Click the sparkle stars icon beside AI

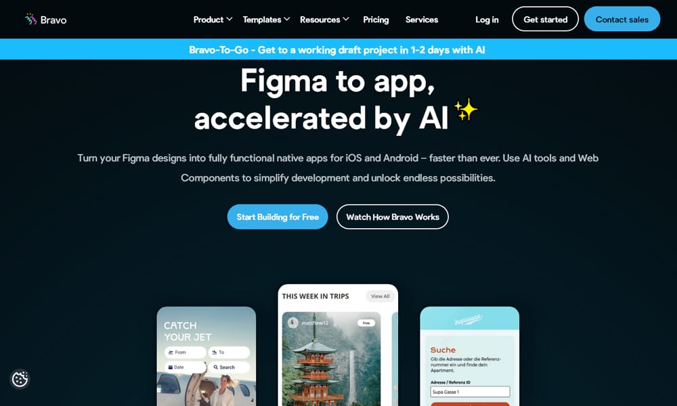[466, 110]
